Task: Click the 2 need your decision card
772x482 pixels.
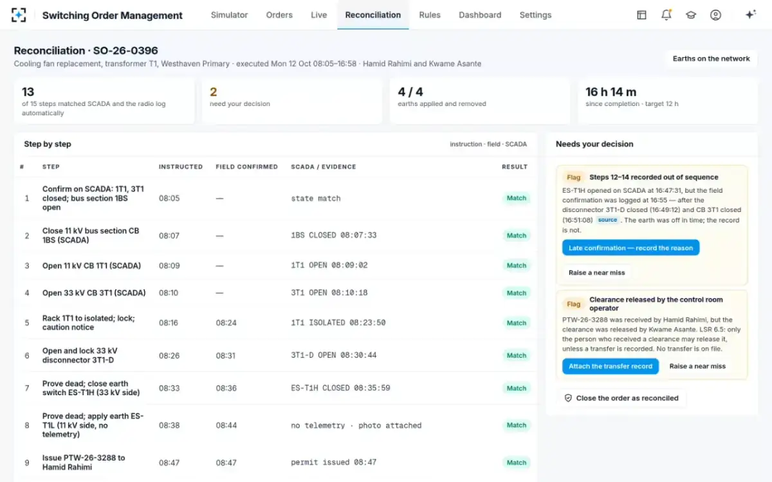Action: pyautogui.click(x=292, y=101)
